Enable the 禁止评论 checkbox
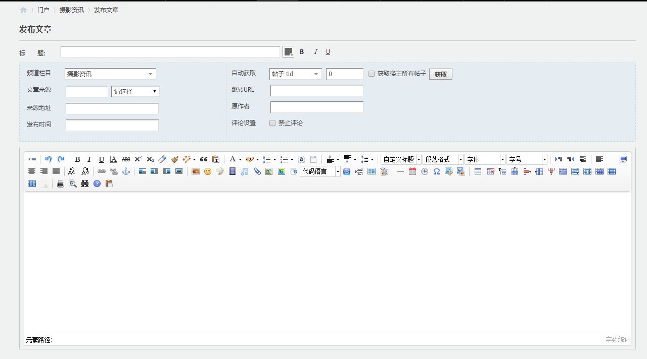Viewport: 647px width, 359px height. [272, 123]
